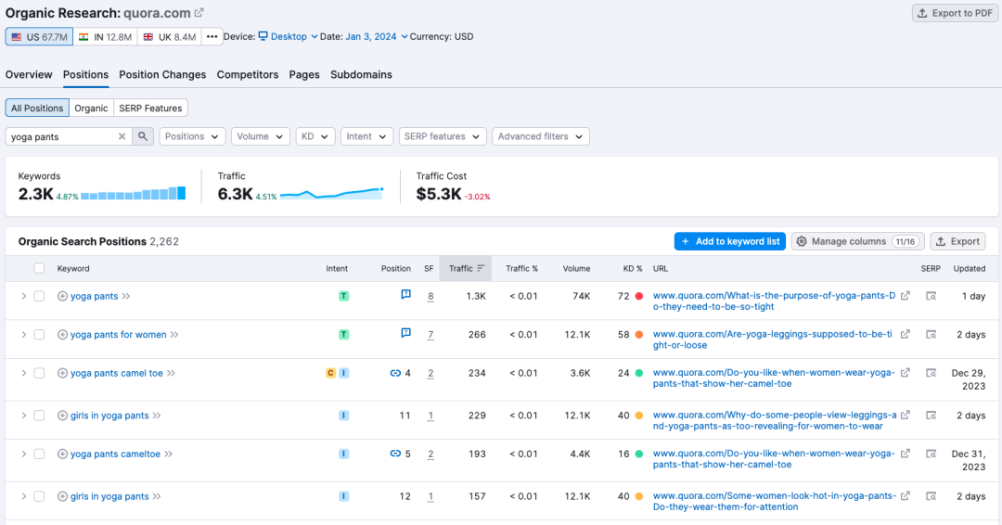Add 'yoga pants cameltoe' via plus icon
This screenshot has width=1002, height=525.
(x=63, y=455)
